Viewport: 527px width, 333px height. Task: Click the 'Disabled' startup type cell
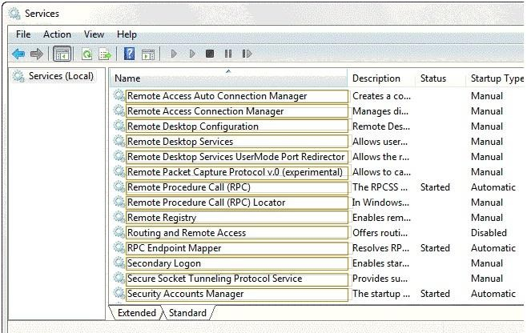click(489, 233)
